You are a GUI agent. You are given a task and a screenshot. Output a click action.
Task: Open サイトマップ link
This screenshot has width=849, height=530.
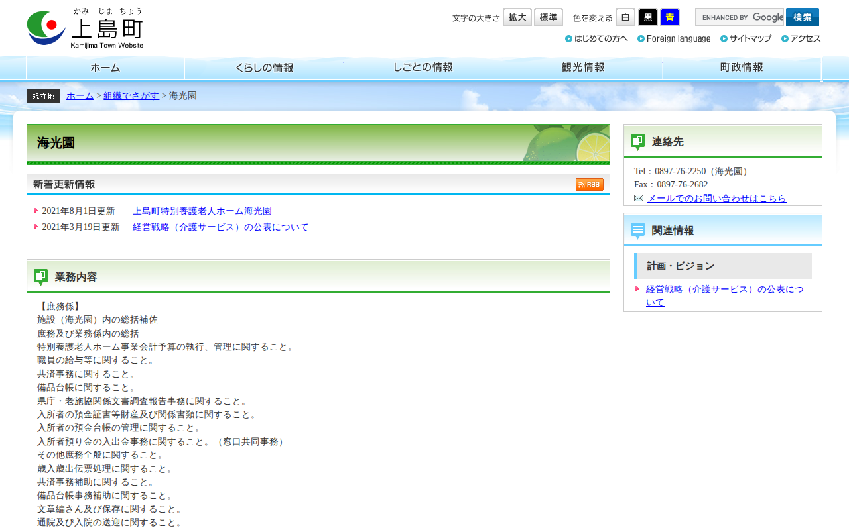coord(746,38)
